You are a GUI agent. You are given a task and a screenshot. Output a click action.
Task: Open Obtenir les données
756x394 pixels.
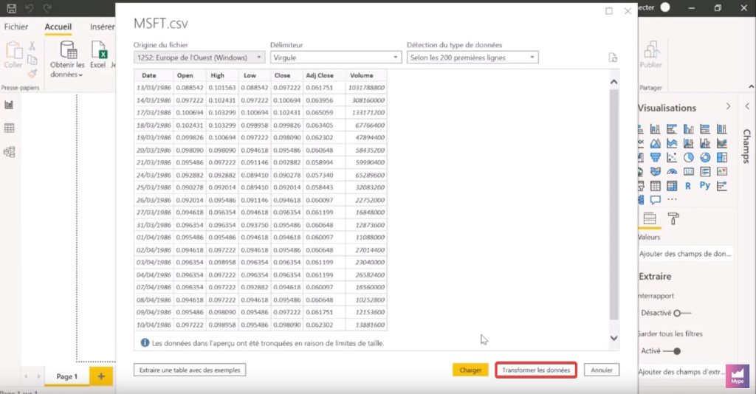(67, 59)
